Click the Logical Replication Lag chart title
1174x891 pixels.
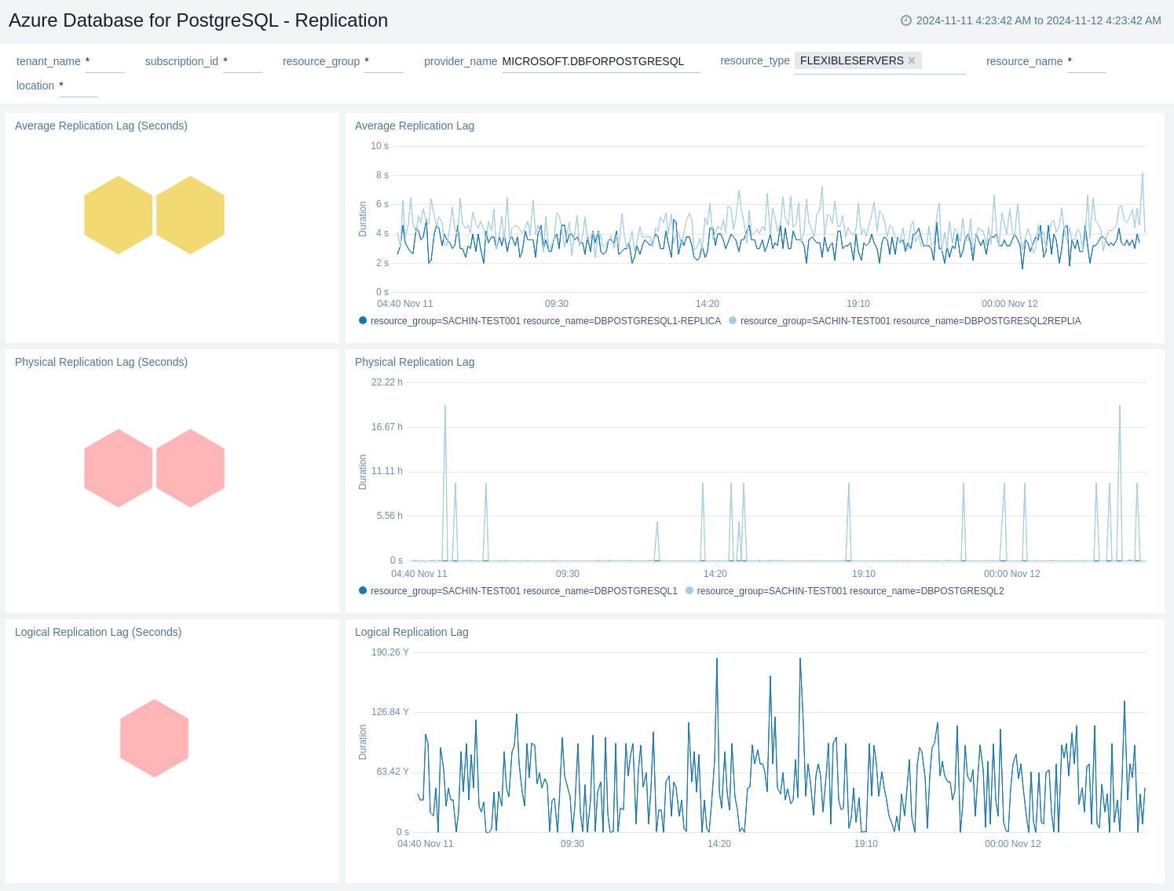pos(411,632)
